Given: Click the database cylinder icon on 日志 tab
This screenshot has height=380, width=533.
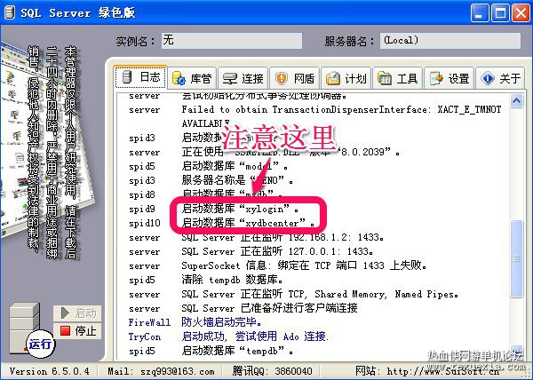Looking at the screenshot, I should click(127, 77).
